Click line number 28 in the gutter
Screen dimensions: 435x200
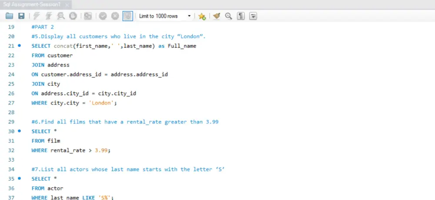[x=11, y=112]
